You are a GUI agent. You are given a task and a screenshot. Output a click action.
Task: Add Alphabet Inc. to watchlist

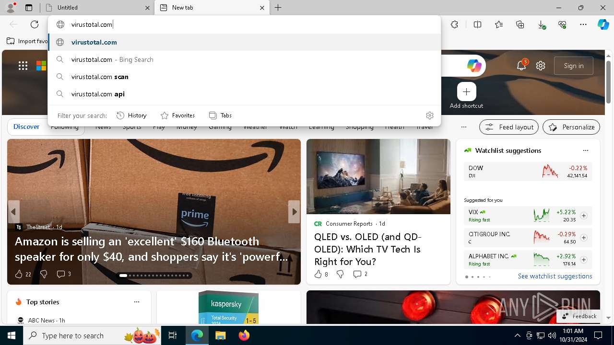pos(583,260)
